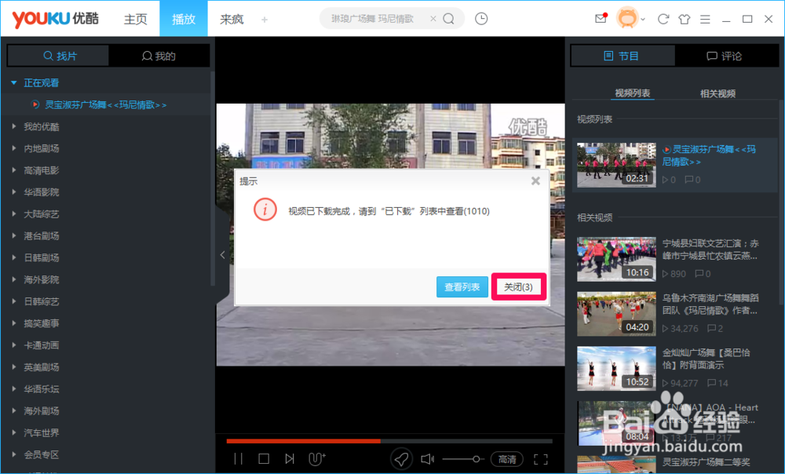Screen dimensions: 785x474
Task: Mute the volume speaker icon
Action: pyautogui.click(x=427, y=458)
